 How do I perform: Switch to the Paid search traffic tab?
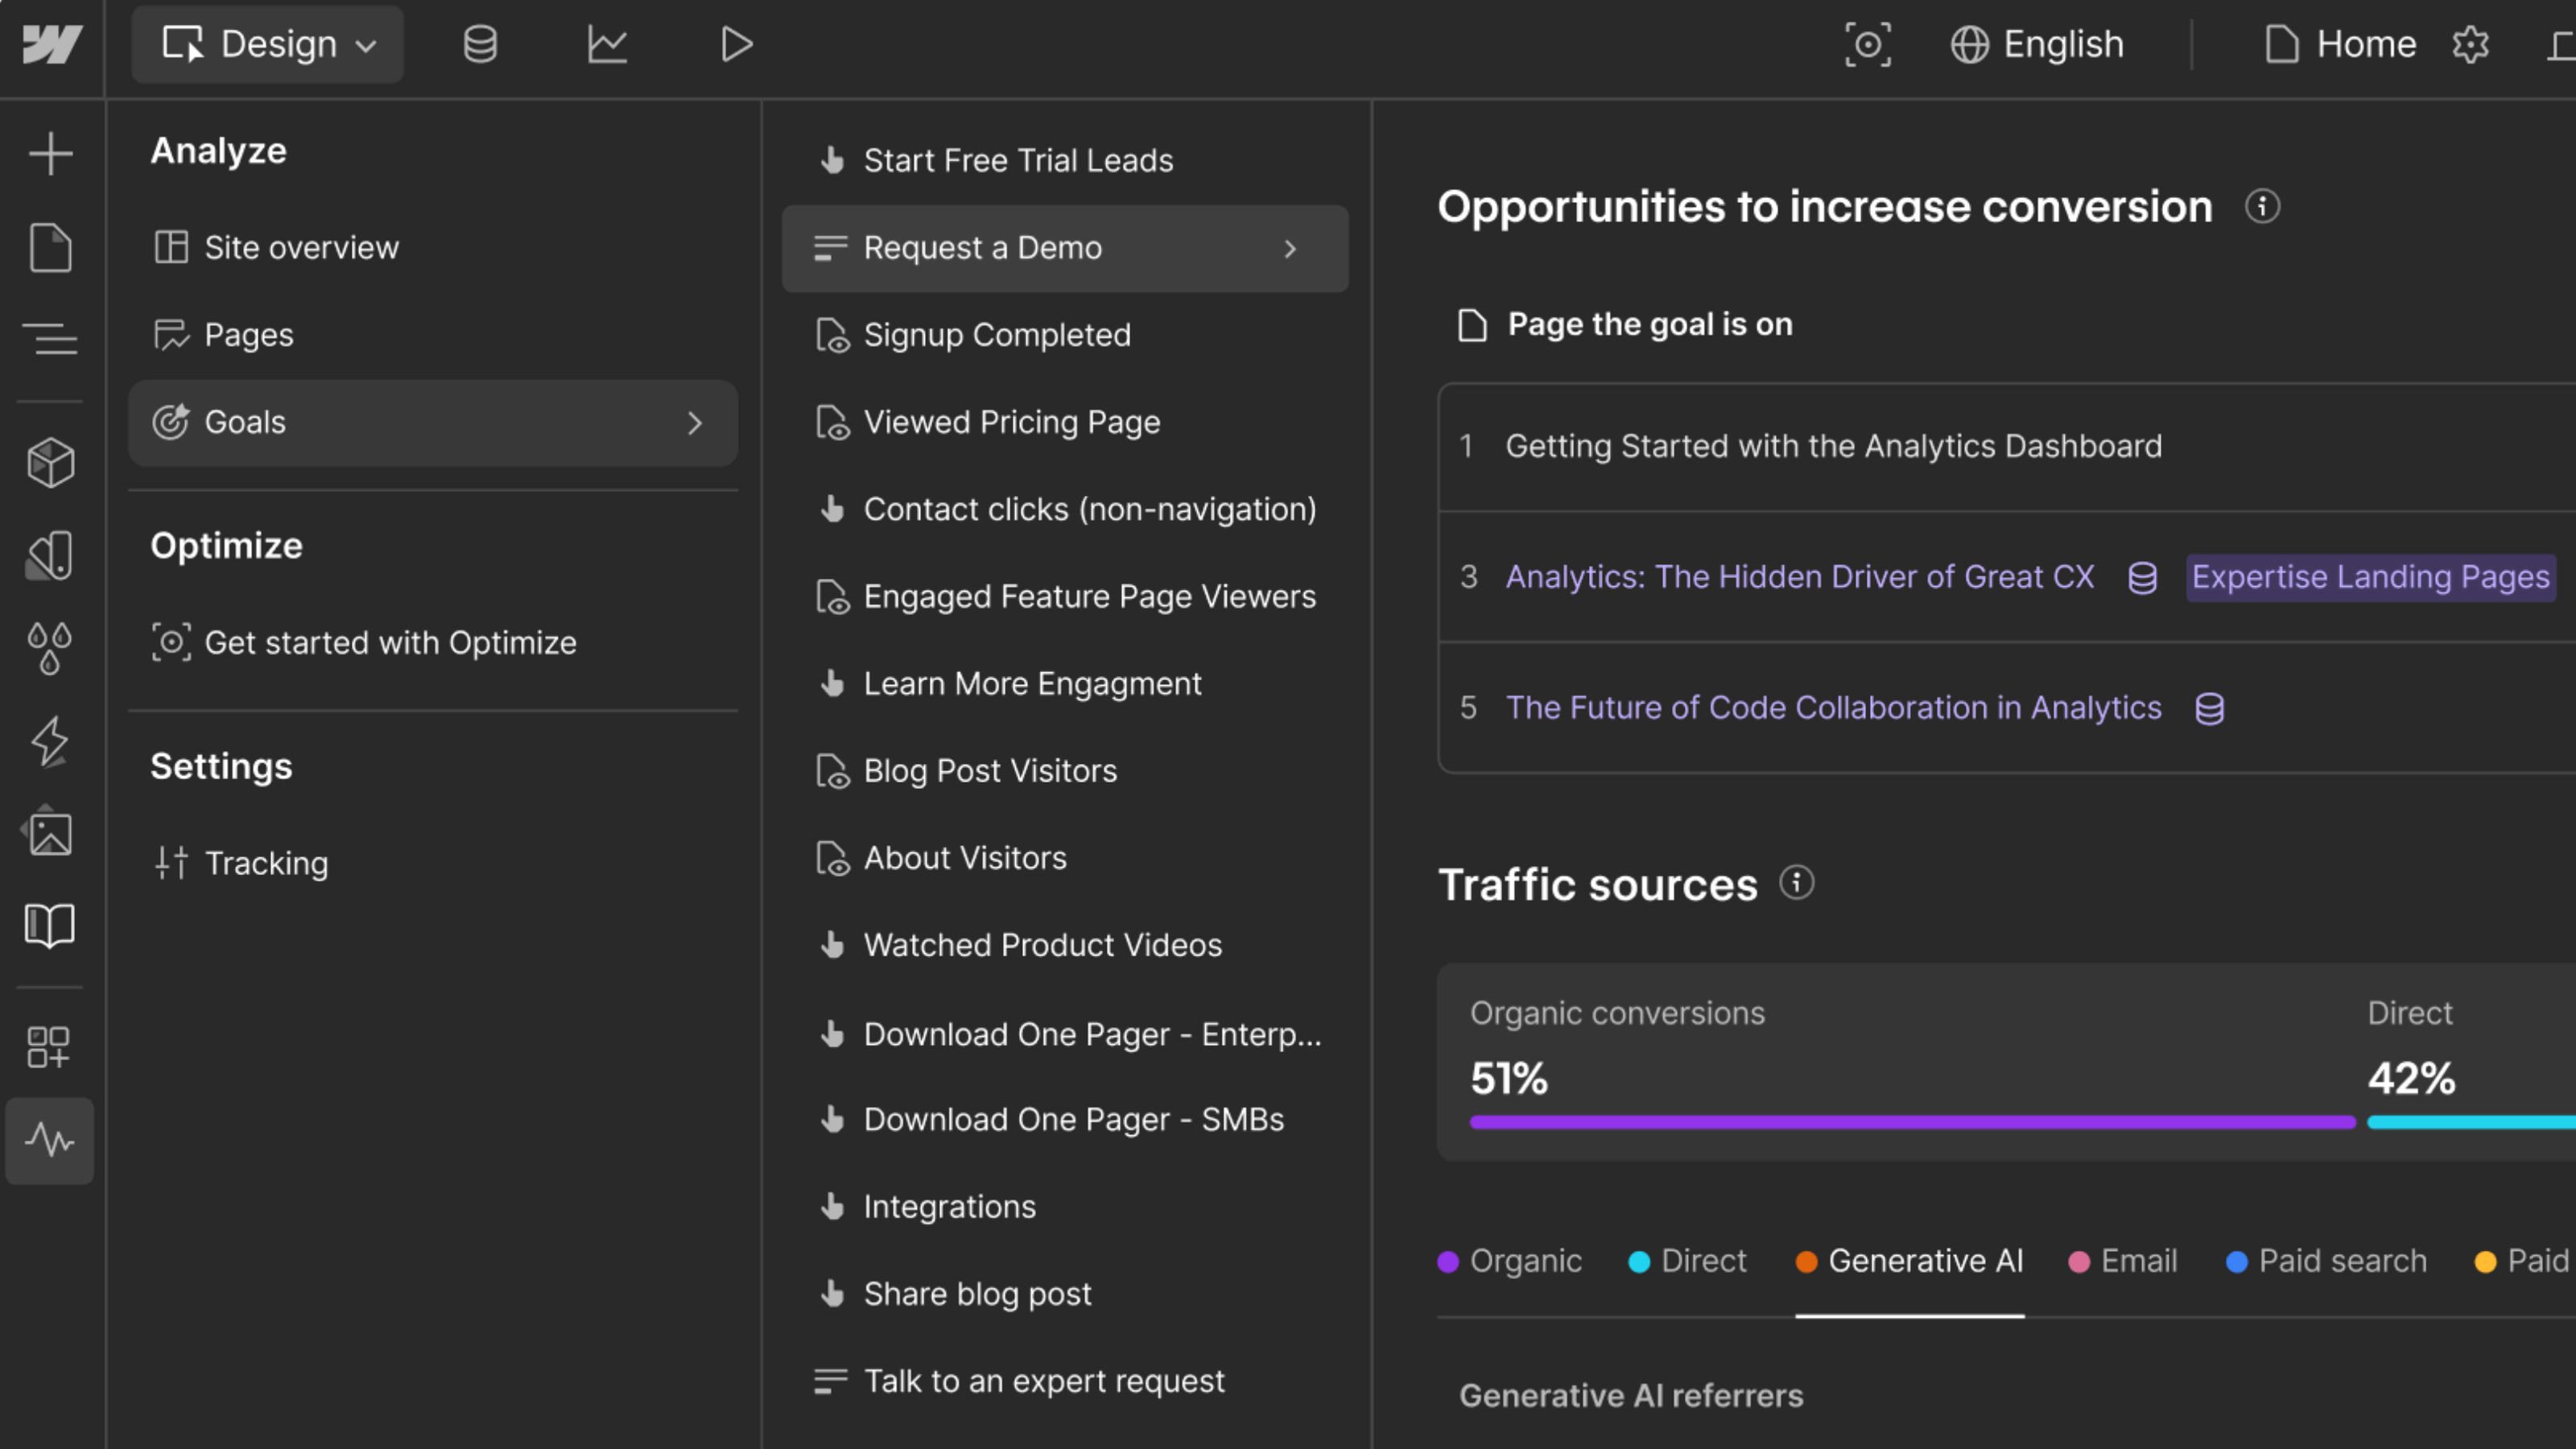[x=2327, y=1261]
